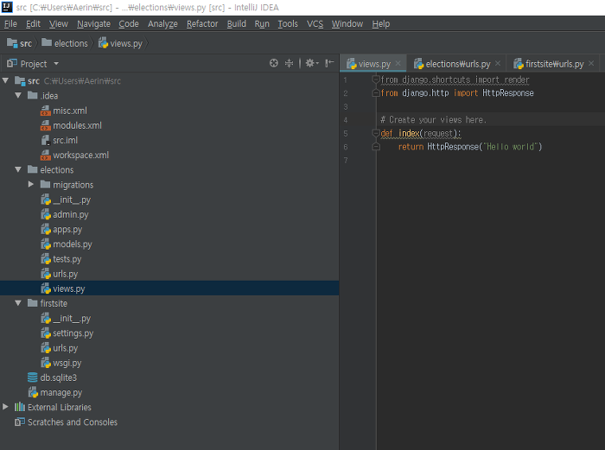Click the Create your views here comment

pyautogui.click(x=433, y=120)
